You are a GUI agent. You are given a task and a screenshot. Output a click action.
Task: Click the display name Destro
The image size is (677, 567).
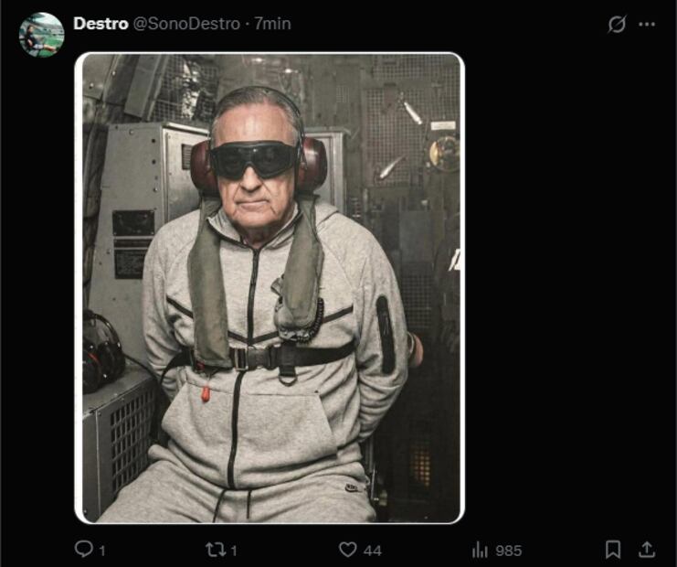[x=100, y=24]
